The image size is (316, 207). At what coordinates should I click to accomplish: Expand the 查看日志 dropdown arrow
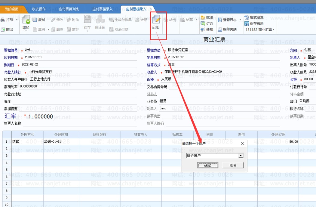(x=240, y=20)
